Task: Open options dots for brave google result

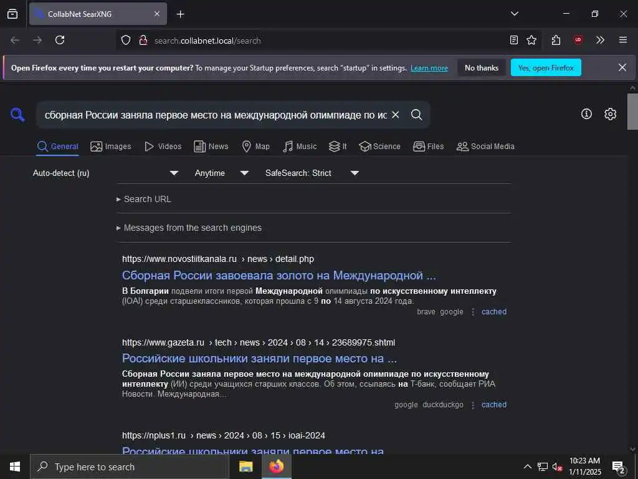Action: (x=472, y=312)
